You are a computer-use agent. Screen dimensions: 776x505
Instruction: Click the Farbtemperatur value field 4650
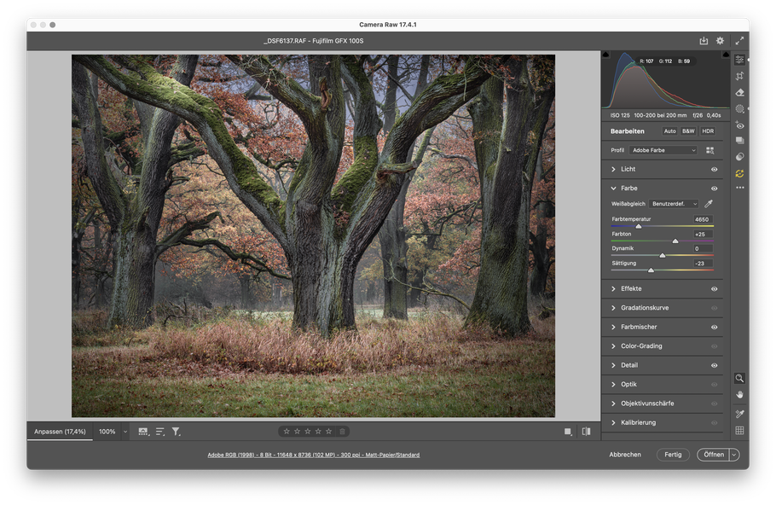pos(703,219)
